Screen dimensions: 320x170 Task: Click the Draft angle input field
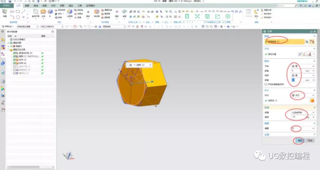298,117
